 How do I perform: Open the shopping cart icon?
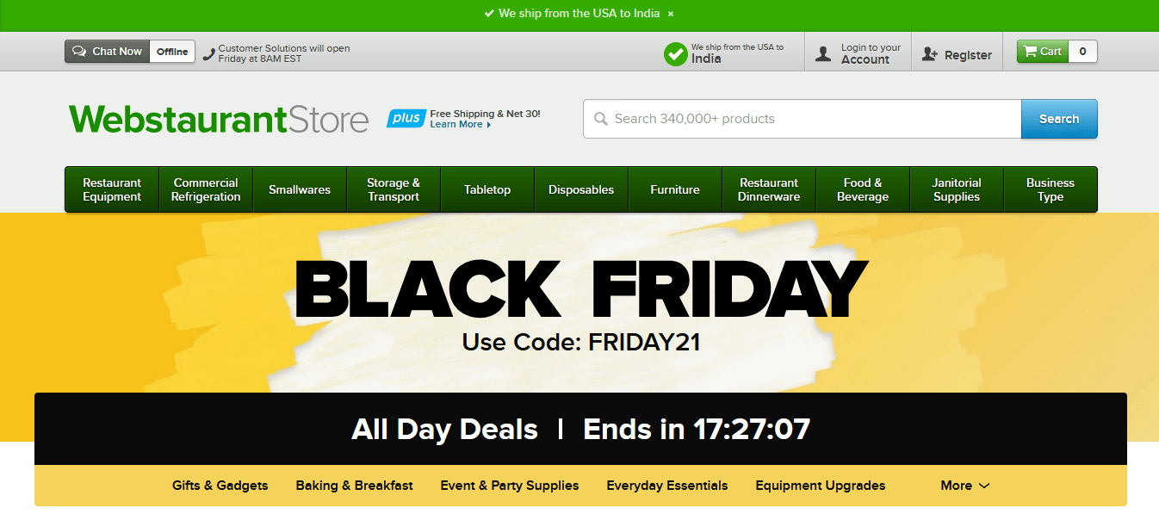[x=1030, y=52]
